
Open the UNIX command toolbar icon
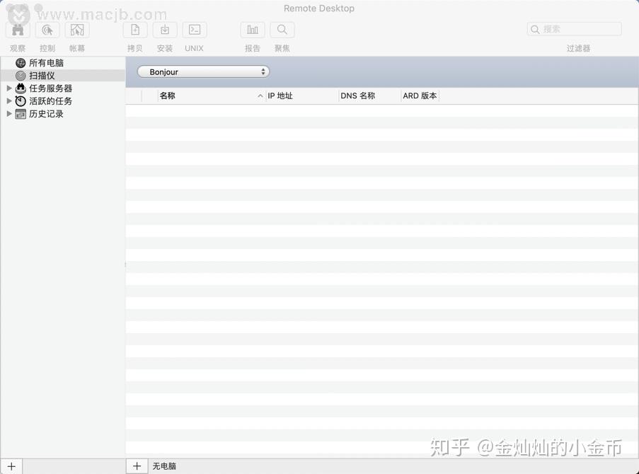tap(195, 30)
